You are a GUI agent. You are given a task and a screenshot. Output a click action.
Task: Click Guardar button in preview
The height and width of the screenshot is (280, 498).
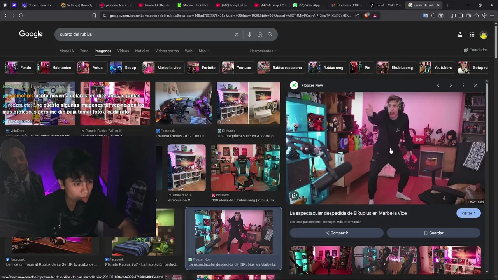433,233
